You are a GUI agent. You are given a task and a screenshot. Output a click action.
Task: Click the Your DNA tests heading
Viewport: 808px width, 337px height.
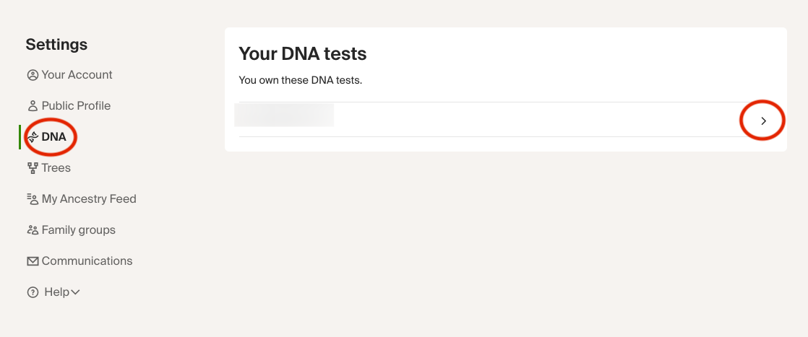tap(303, 53)
